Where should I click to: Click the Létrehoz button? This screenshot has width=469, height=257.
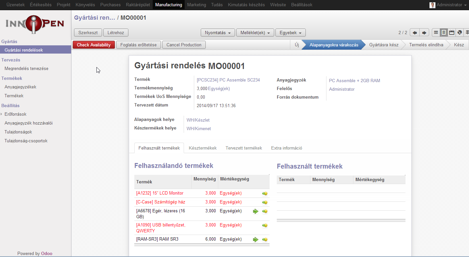(x=116, y=33)
